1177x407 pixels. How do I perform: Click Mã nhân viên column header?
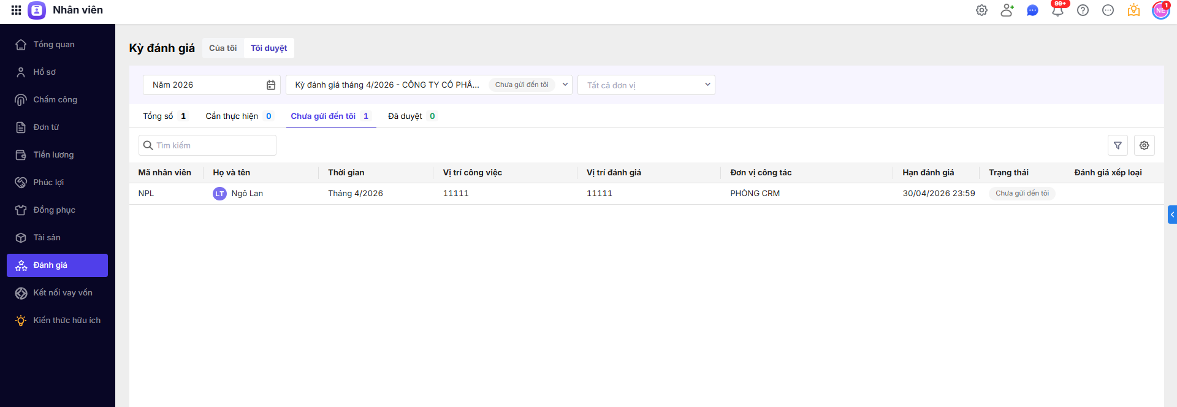pyautogui.click(x=165, y=172)
